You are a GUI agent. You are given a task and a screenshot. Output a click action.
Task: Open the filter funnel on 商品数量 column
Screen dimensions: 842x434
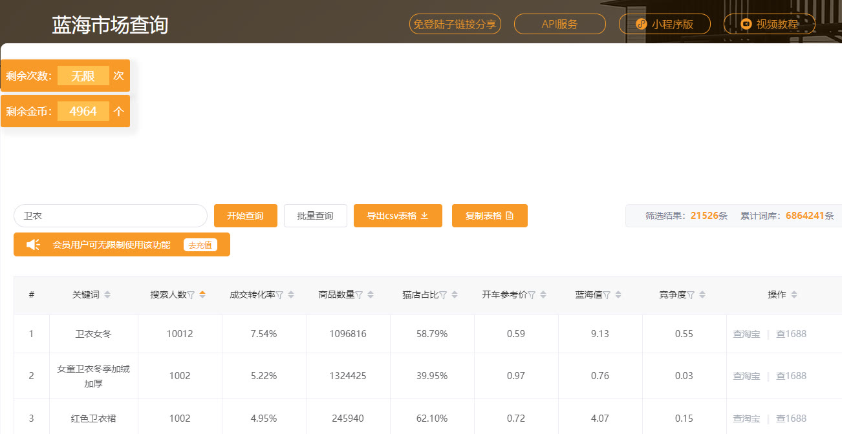coord(360,294)
